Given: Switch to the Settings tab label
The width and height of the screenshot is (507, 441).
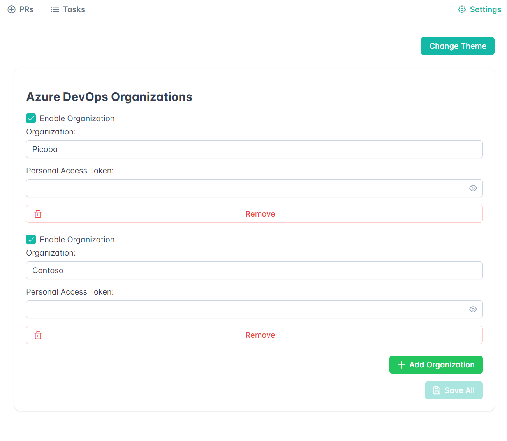Looking at the screenshot, I should pos(485,9).
